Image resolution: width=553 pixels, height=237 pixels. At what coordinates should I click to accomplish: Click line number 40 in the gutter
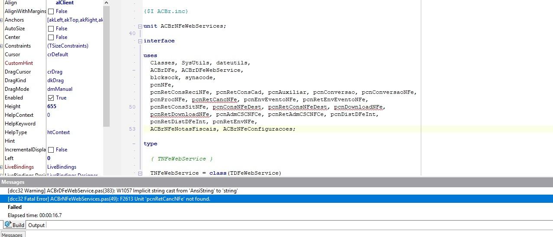coord(132,33)
